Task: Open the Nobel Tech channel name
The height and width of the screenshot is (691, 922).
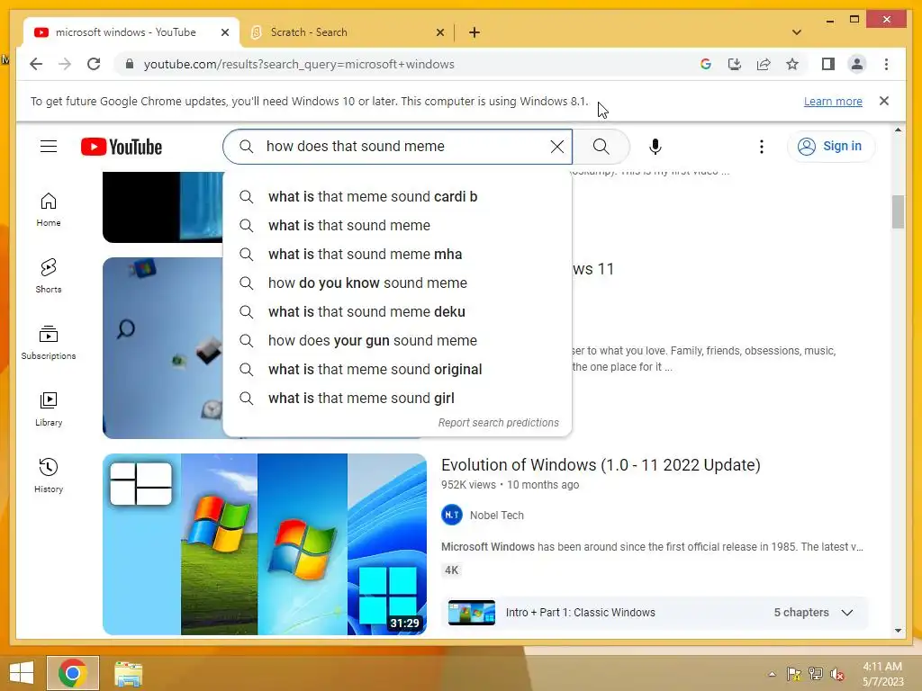Action: point(496,516)
